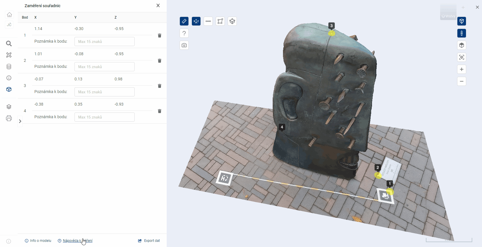
Task: Expand the collapsed side panel chevron
Action: tap(20, 121)
